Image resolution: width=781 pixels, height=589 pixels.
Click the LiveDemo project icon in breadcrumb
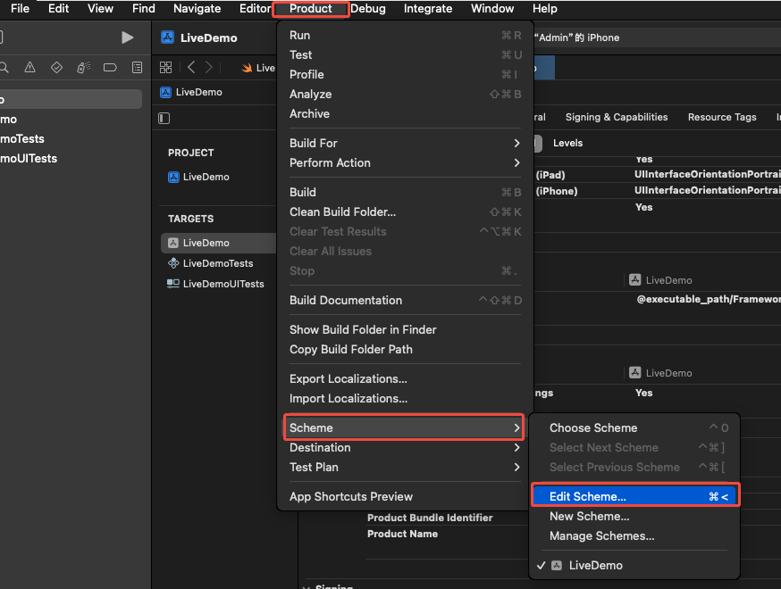166,92
